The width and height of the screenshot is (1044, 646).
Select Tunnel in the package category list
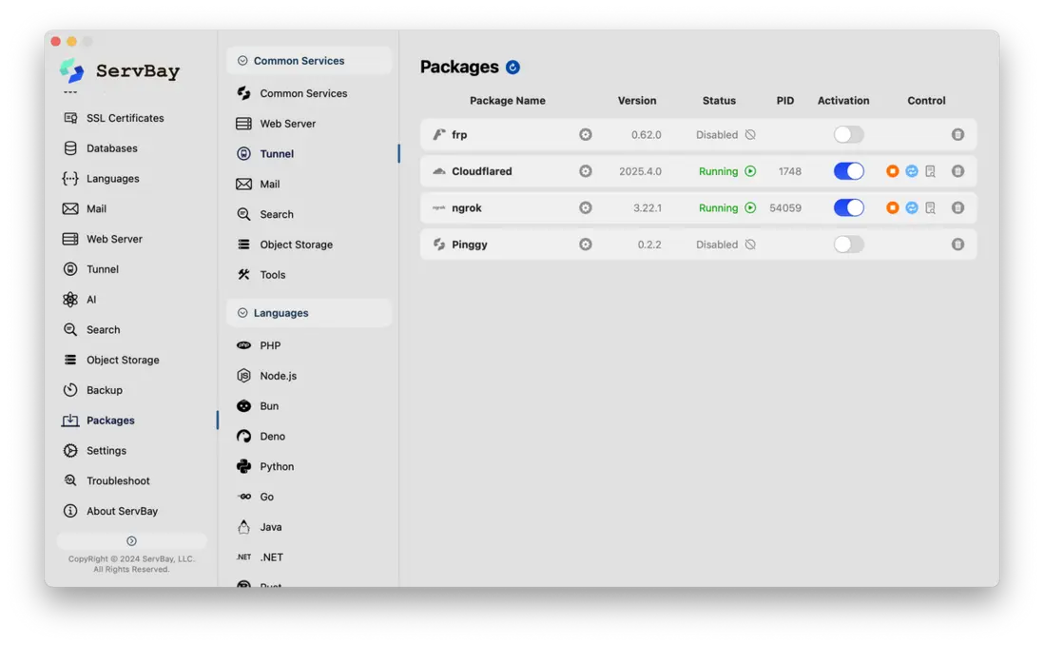click(276, 154)
